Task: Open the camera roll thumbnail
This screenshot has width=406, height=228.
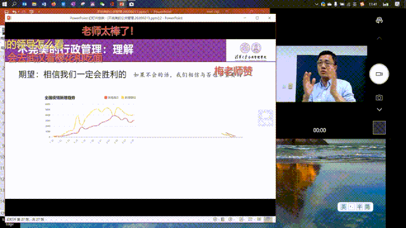Action: [x=379, y=128]
